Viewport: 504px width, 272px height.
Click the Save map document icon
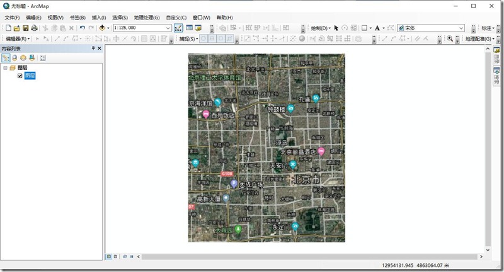[x=26, y=28]
